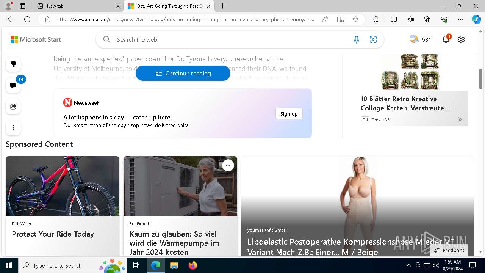
Task: Open volume control in system tray
Action: tap(436, 265)
